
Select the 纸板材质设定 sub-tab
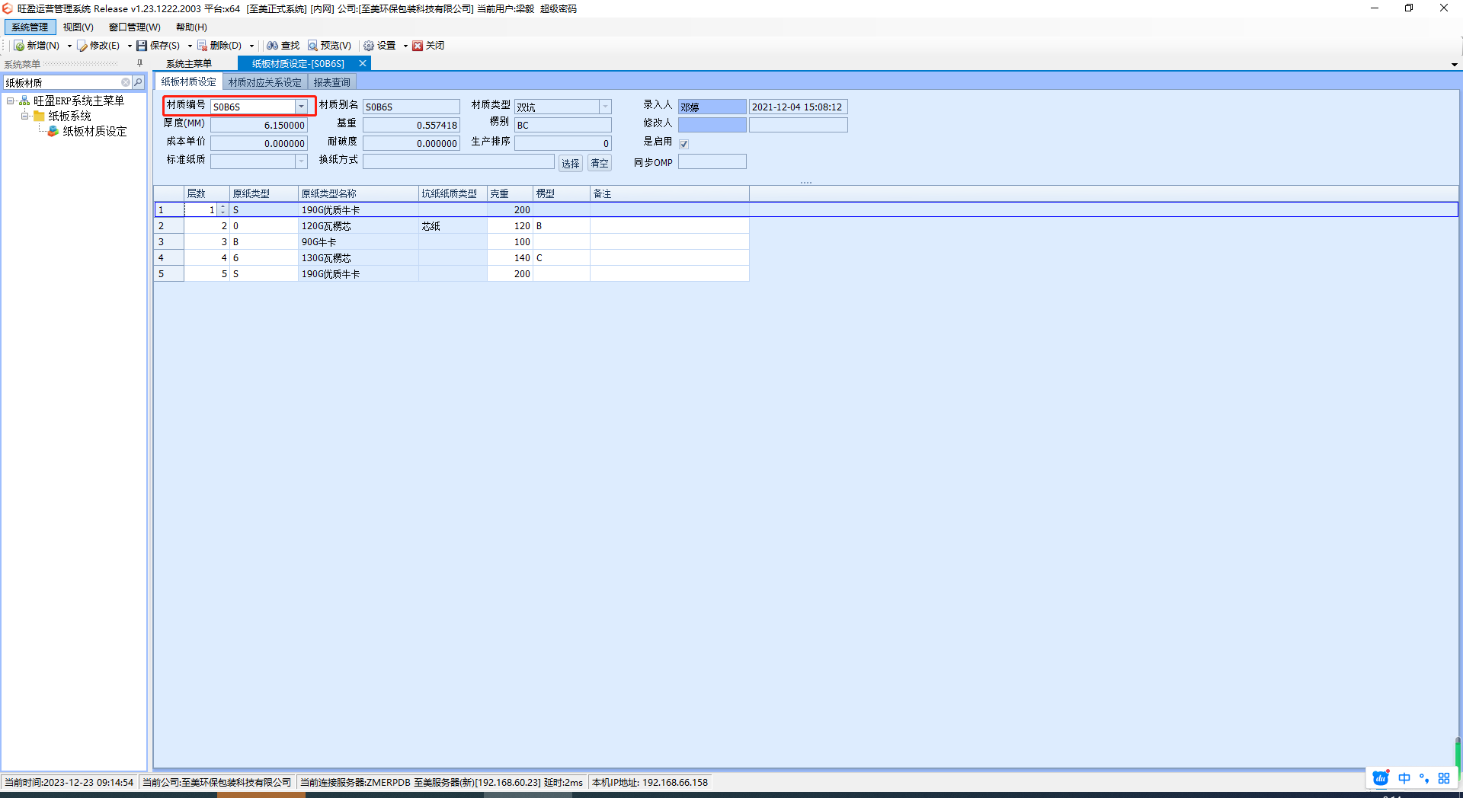tap(188, 81)
